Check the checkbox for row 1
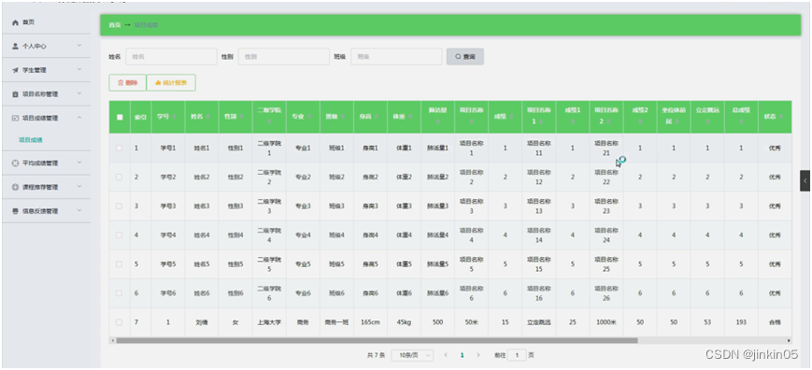The height and width of the screenshot is (370, 812). (120, 148)
